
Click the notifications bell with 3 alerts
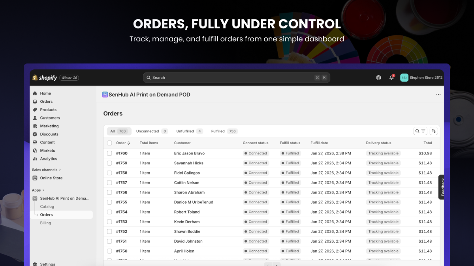pos(391,78)
